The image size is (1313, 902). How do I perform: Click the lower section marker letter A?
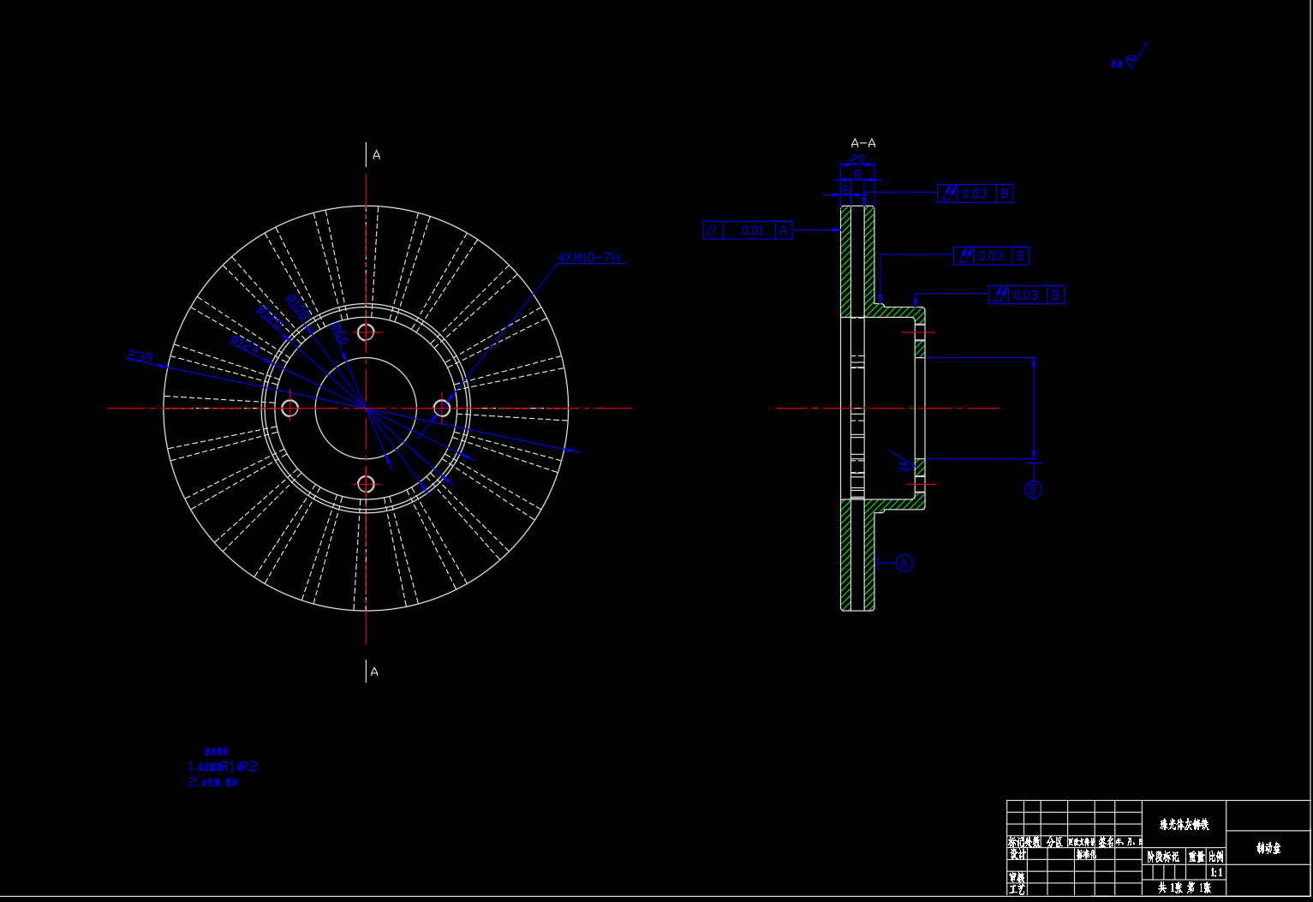tap(374, 672)
